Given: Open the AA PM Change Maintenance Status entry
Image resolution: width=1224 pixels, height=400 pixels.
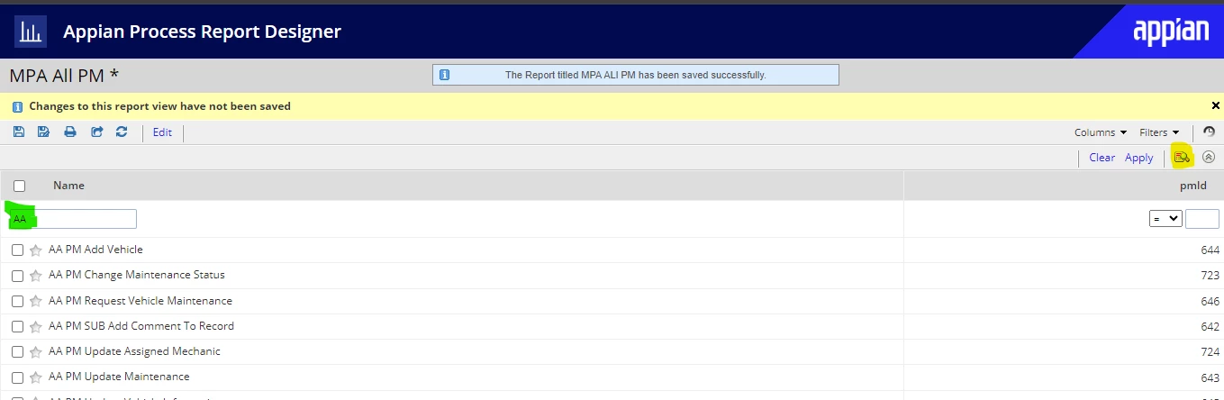Looking at the screenshot, I should 137,275.
